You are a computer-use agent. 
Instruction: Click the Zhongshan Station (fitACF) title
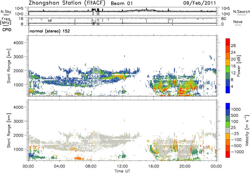(x=67, y=3)
